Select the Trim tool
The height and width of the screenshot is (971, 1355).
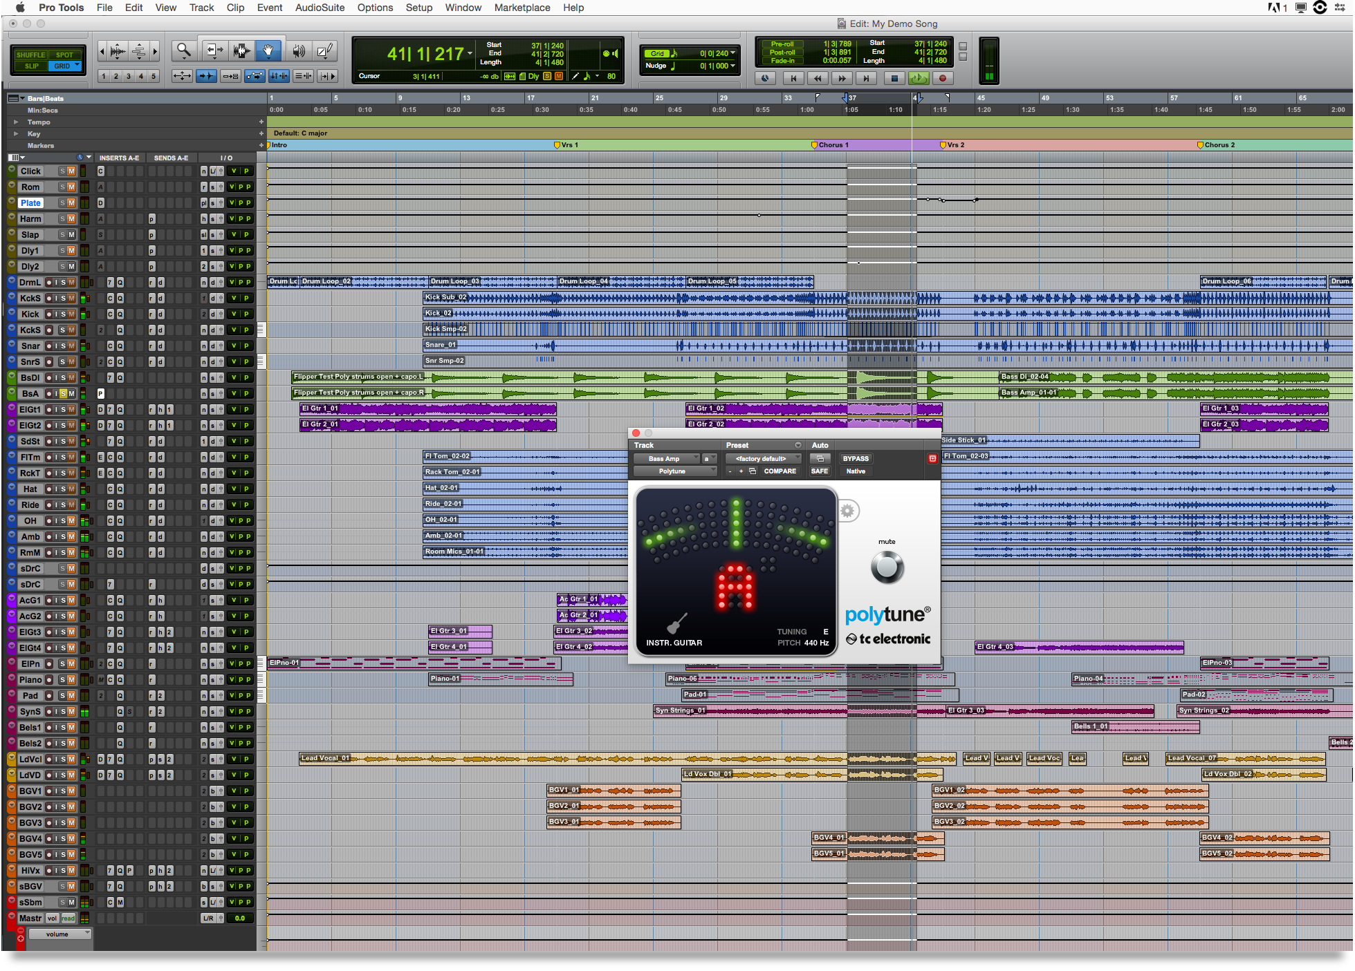pos(214,50)
